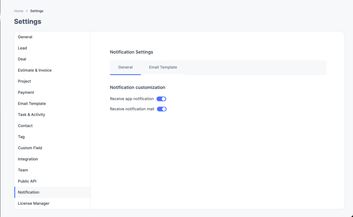Open the Home breadcrumb link
Viewport: 353px width, 217px height.
pos(19,11)
